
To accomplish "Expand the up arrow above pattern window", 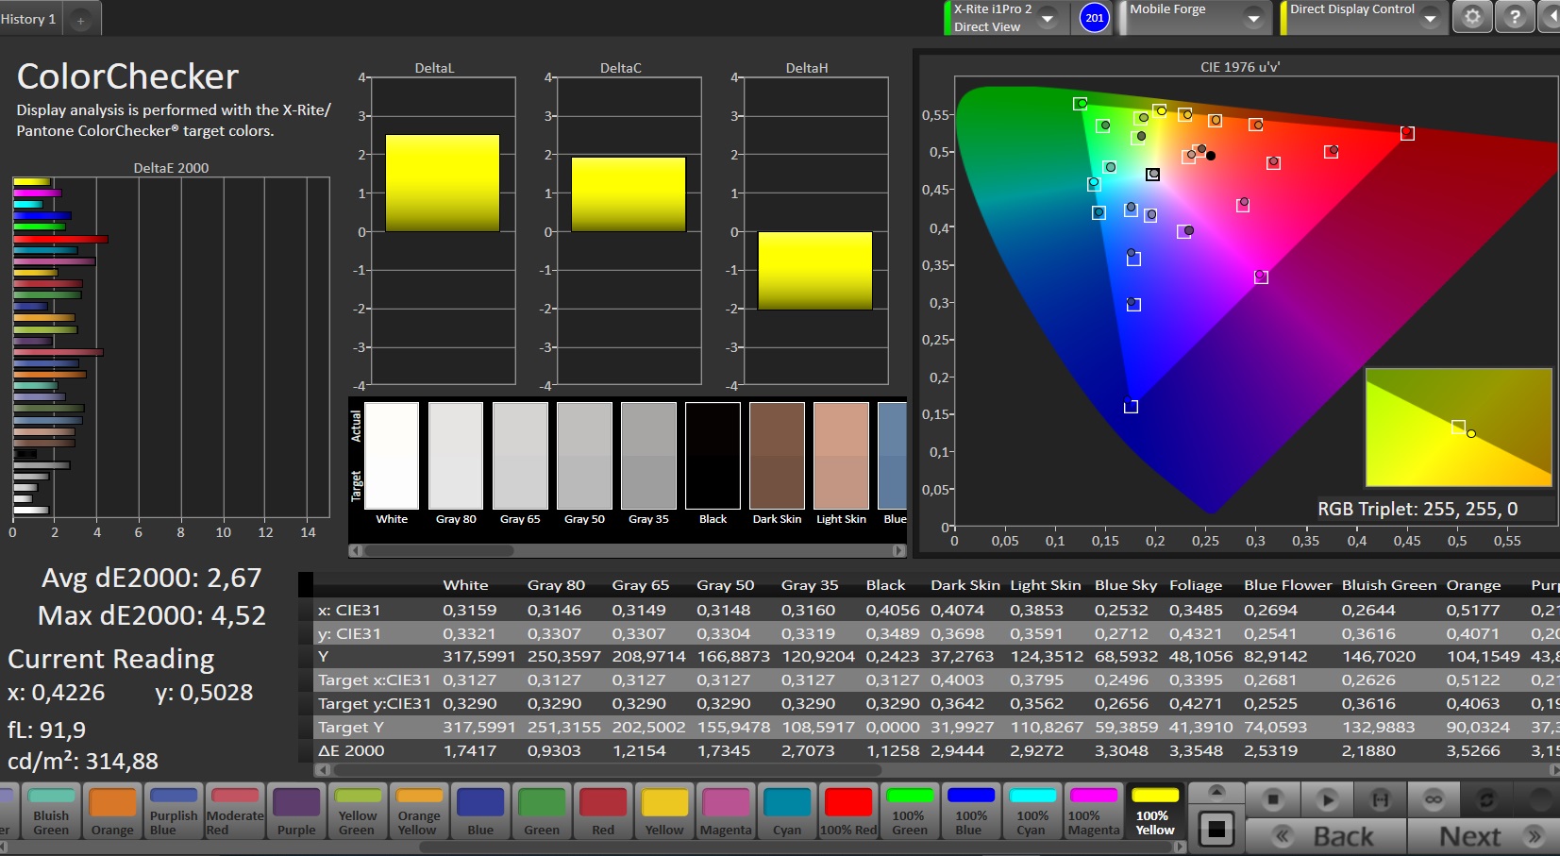I will coord(1216,791).
